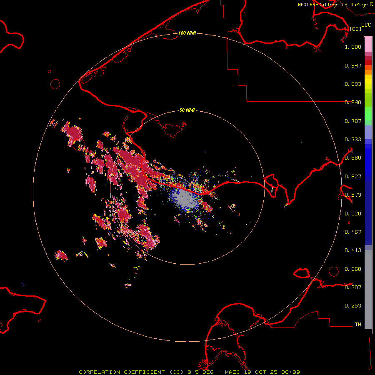Click the 100 NMI range ring label
The image size is (375, 375).
coord(187,33)
